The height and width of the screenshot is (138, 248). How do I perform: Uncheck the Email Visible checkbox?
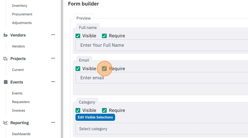[78, 69]
